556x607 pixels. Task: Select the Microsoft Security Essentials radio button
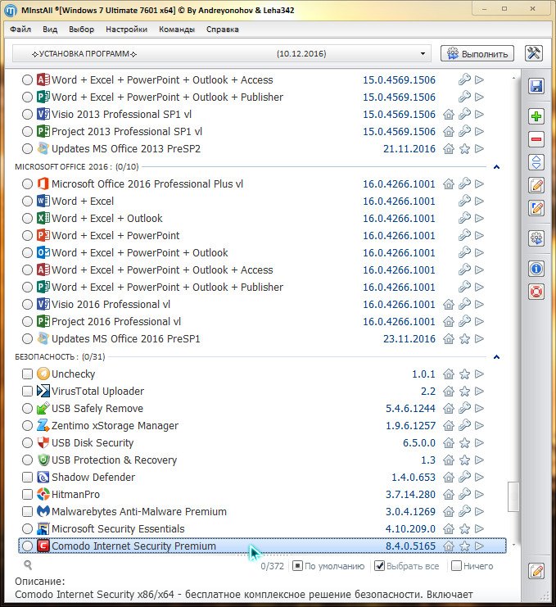click(x=27, y=529)
